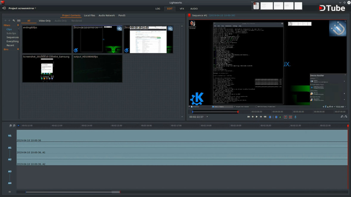Click the Bins add button dot
Image resolution: width=351 pixels, height=197 pixels.
point(18,49)
